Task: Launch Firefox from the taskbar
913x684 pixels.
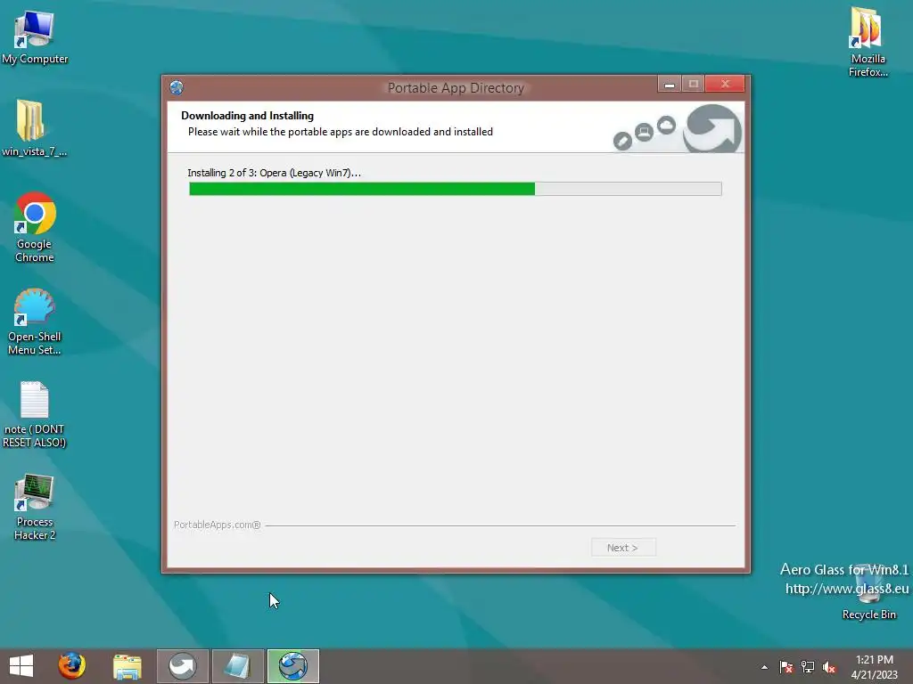Action: coord(71,666)
